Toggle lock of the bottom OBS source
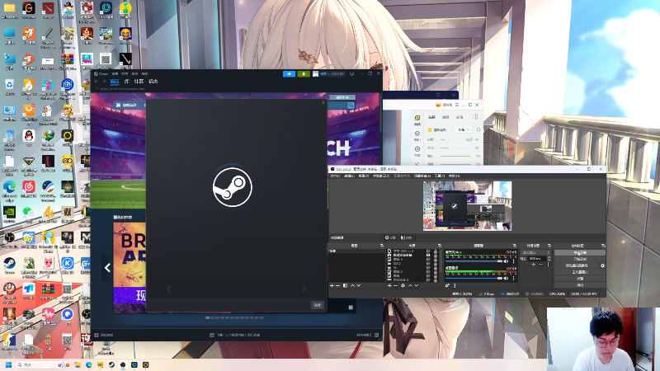Screen dimensions: 660x371 tap(436, 279)
